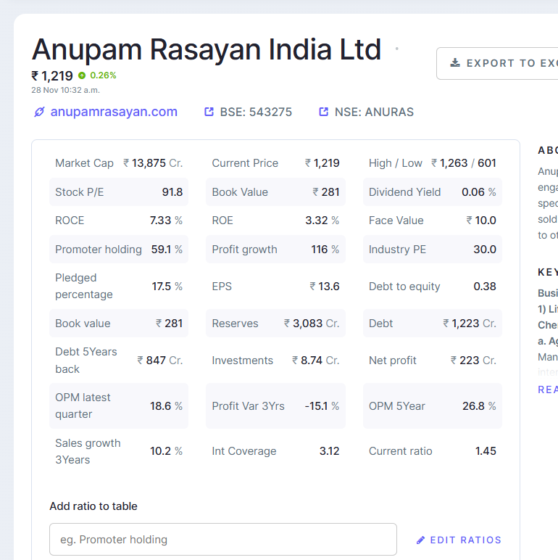
Task: Click the Industry PE value 30.0
Action: tap(485, 250)
